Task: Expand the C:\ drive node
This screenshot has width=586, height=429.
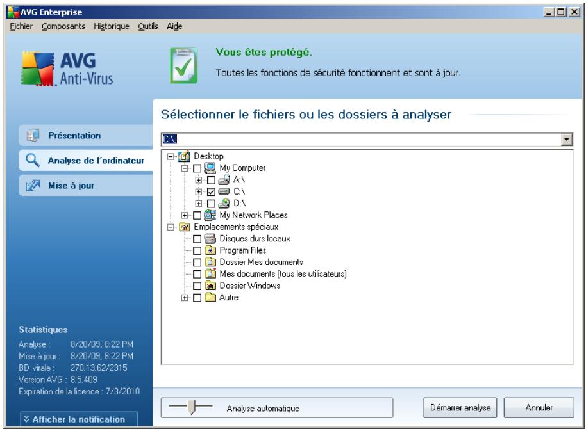Action: tap(199, 192)
